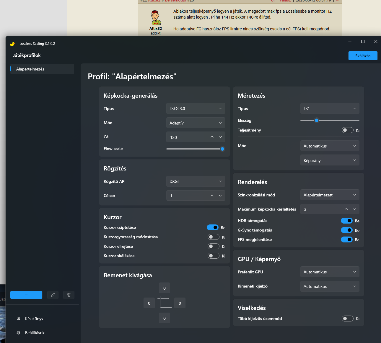This screenshot has height=343, width=381.
Task: Click the Lossless Scaling duck logo icon
Action: point(12,44)
